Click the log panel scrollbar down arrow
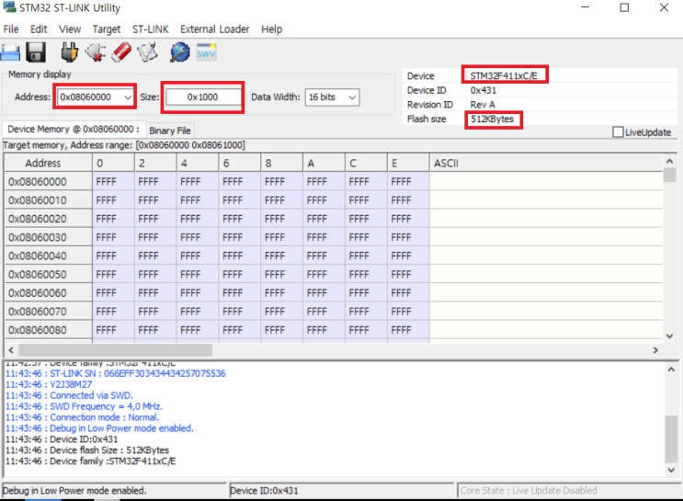The width and height of the screenshot is (683, 501). point(670,471)
